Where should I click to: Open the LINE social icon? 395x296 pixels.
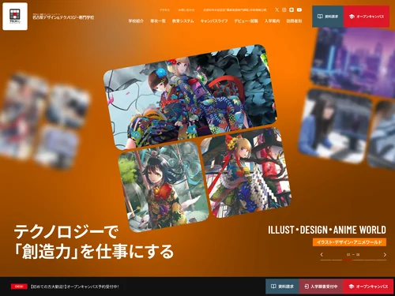[x=292, y=9]
